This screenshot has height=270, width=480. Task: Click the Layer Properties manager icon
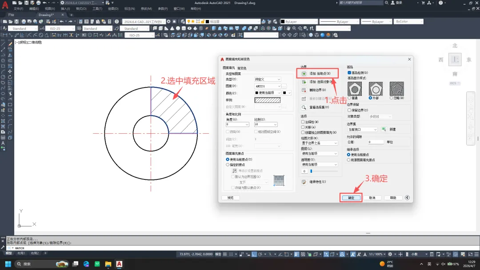(183, 22)
